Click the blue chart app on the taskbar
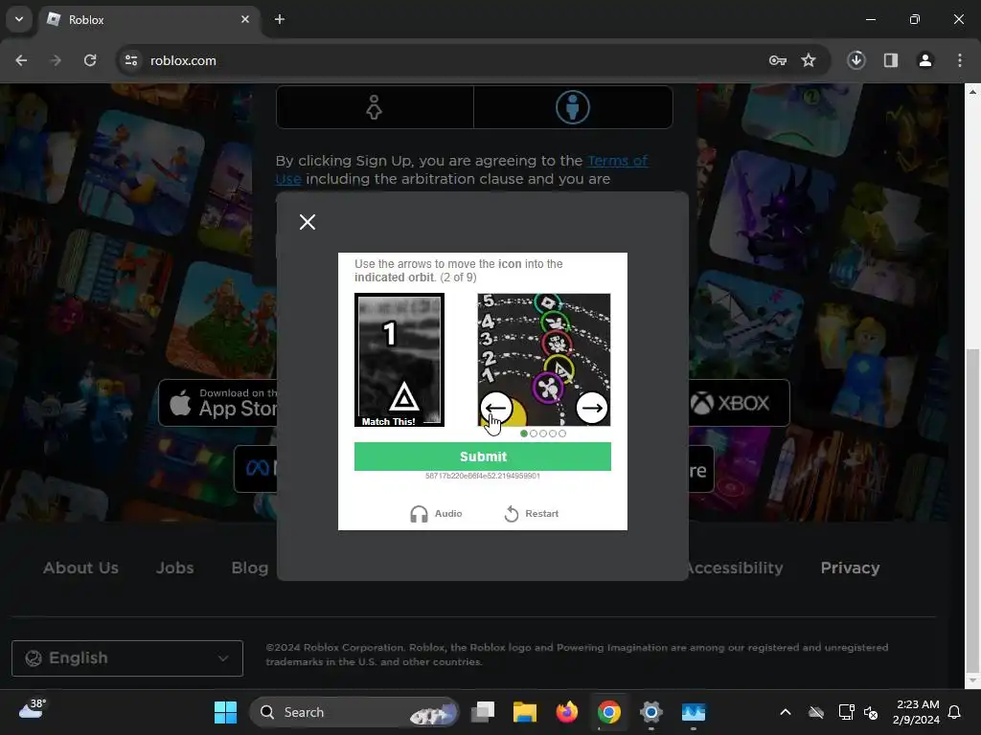The height and width of the screenshot is (735, 981). pos(694,712)
